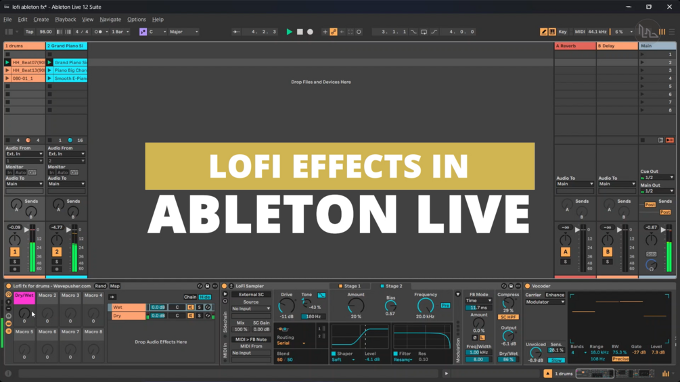Open the Cue Out 1/2 dropdown
This screenshot has width=680, height=382.
(x=657, y=177)
